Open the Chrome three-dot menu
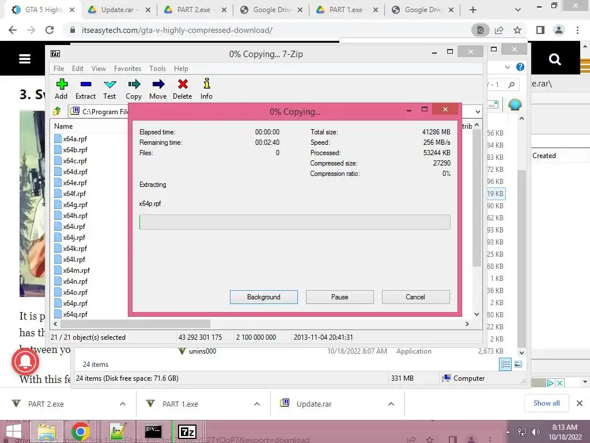The width and height of the screenshot is (590, 443). [x=577, y=30]
